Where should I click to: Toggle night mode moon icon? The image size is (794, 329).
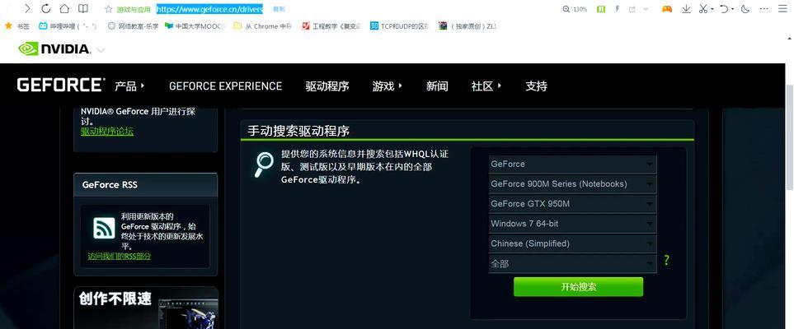click(x=745, y=8)
